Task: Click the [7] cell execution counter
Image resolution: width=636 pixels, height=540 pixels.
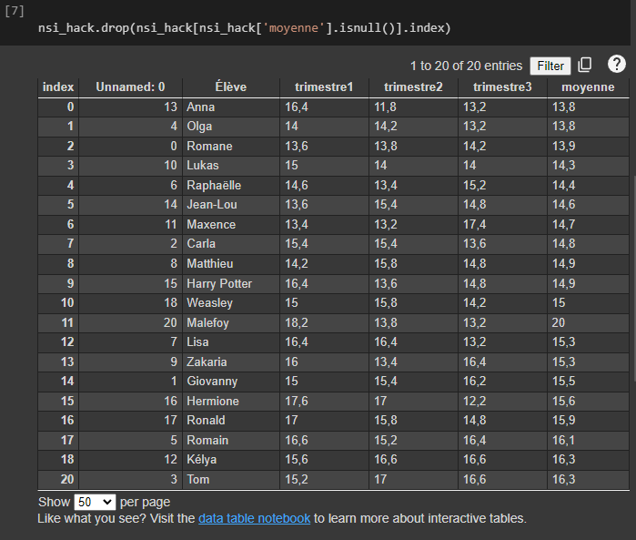Action: tap(15, 11)
